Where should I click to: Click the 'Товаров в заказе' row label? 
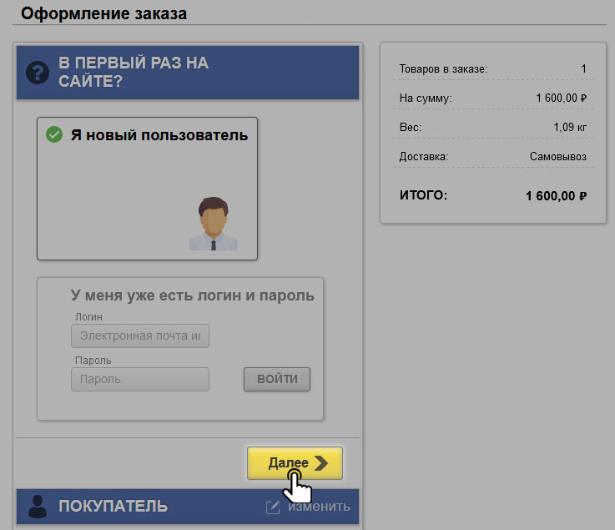pyautogui.click(x=443, y=69)
